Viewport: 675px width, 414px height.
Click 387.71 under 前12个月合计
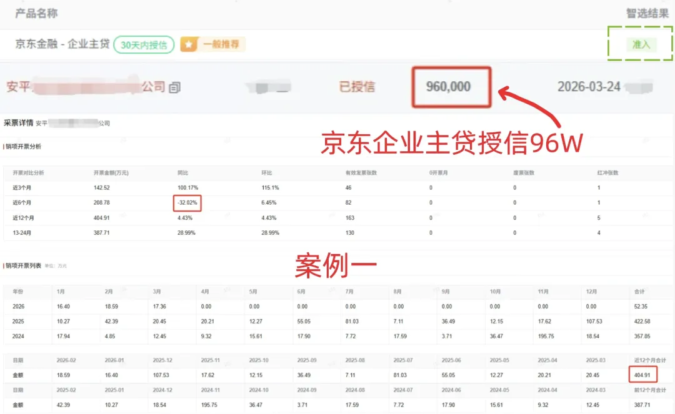click(642, 405)
